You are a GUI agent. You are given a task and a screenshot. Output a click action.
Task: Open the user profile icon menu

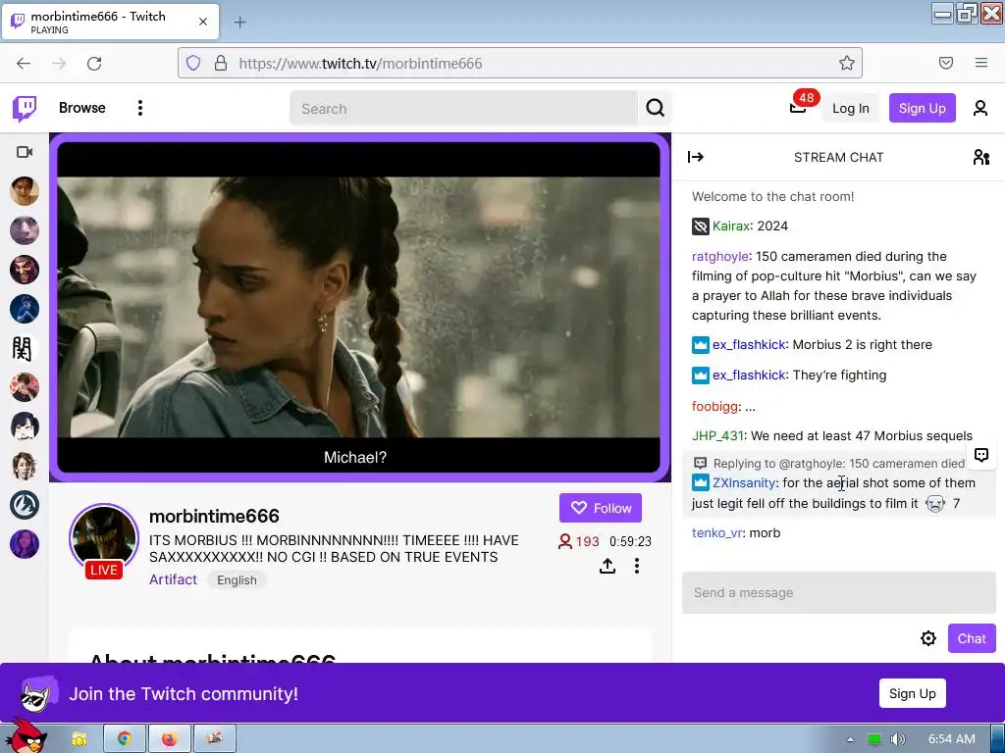point(980,108)
